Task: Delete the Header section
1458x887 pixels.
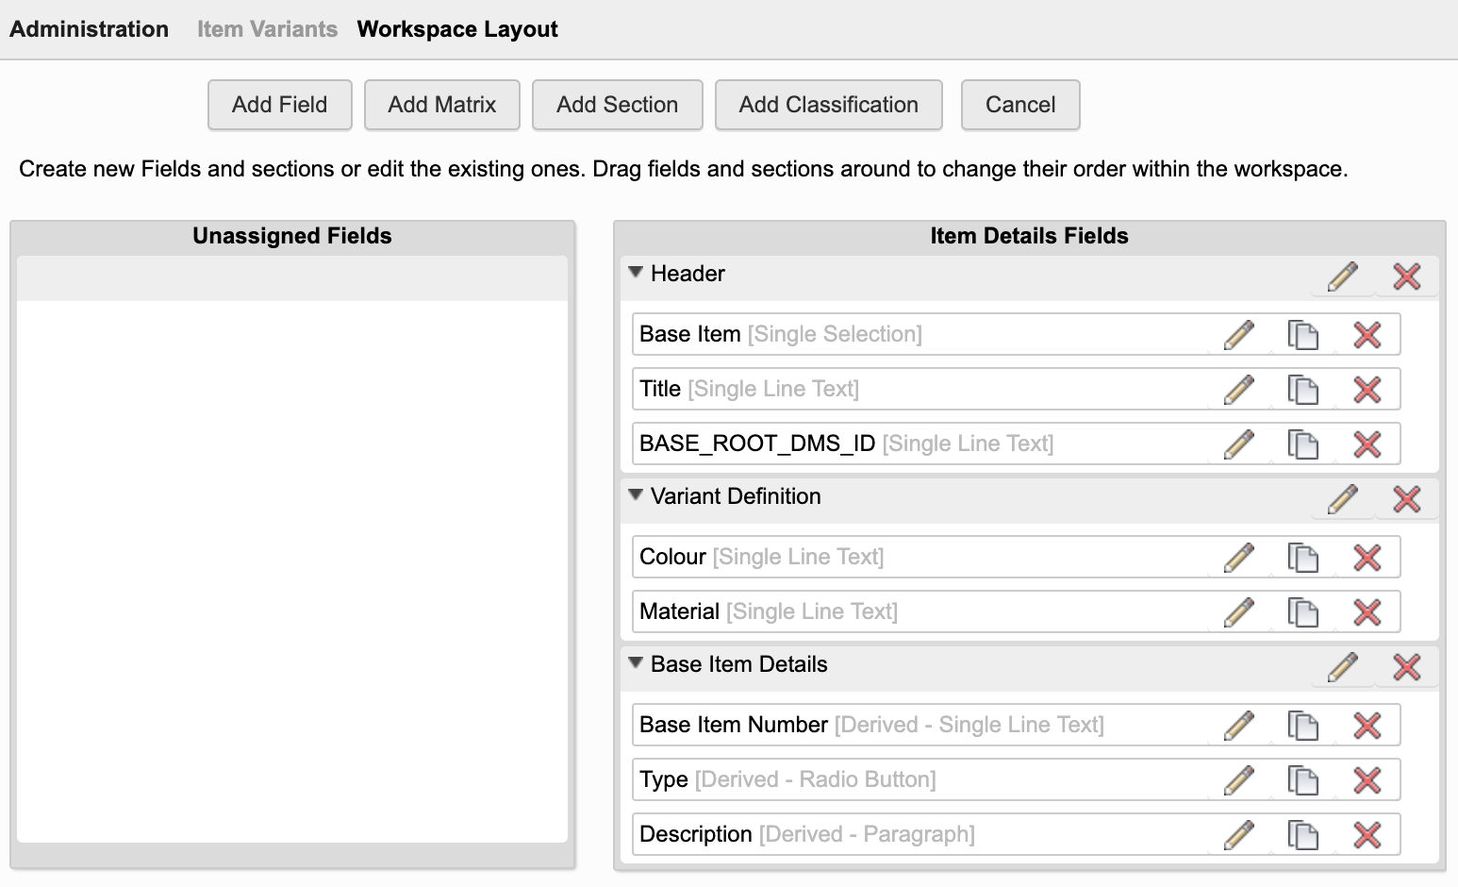Action: (x=1406, y=276)
